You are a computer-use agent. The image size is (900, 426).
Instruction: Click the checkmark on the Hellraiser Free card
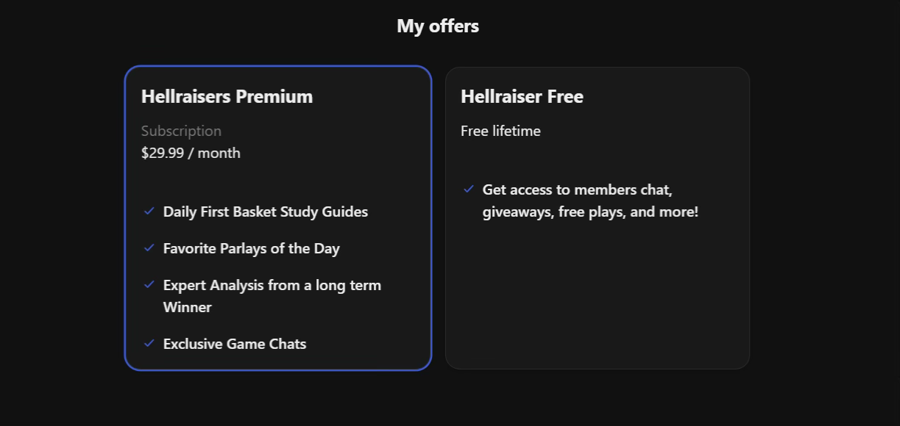coord(468,189)
